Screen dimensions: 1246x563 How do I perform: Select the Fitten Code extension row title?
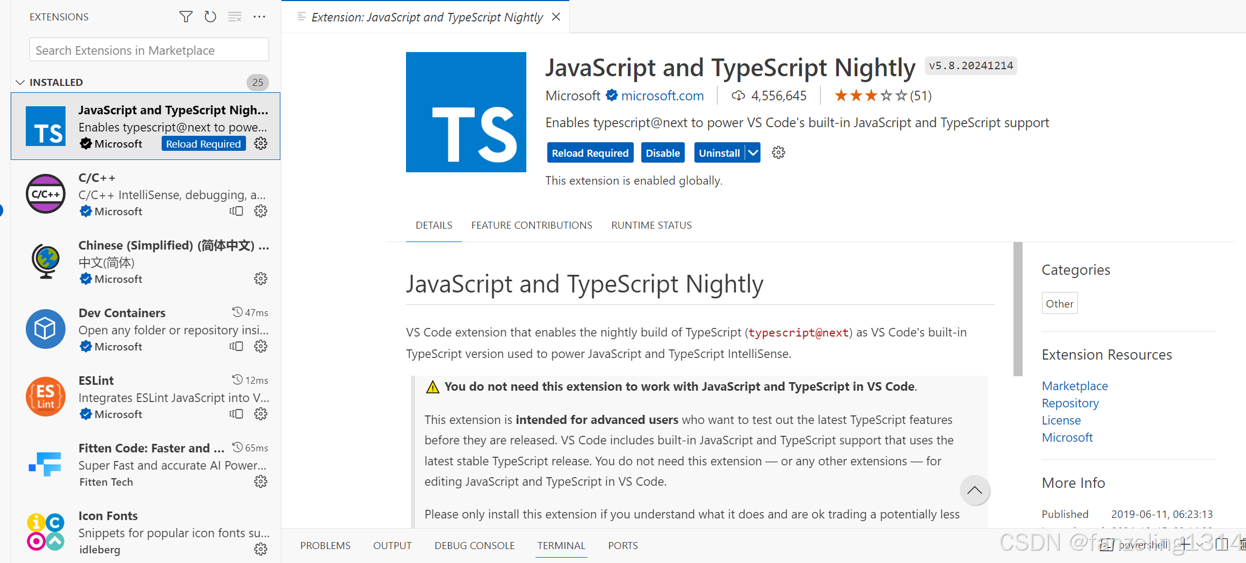coord(151,448)
